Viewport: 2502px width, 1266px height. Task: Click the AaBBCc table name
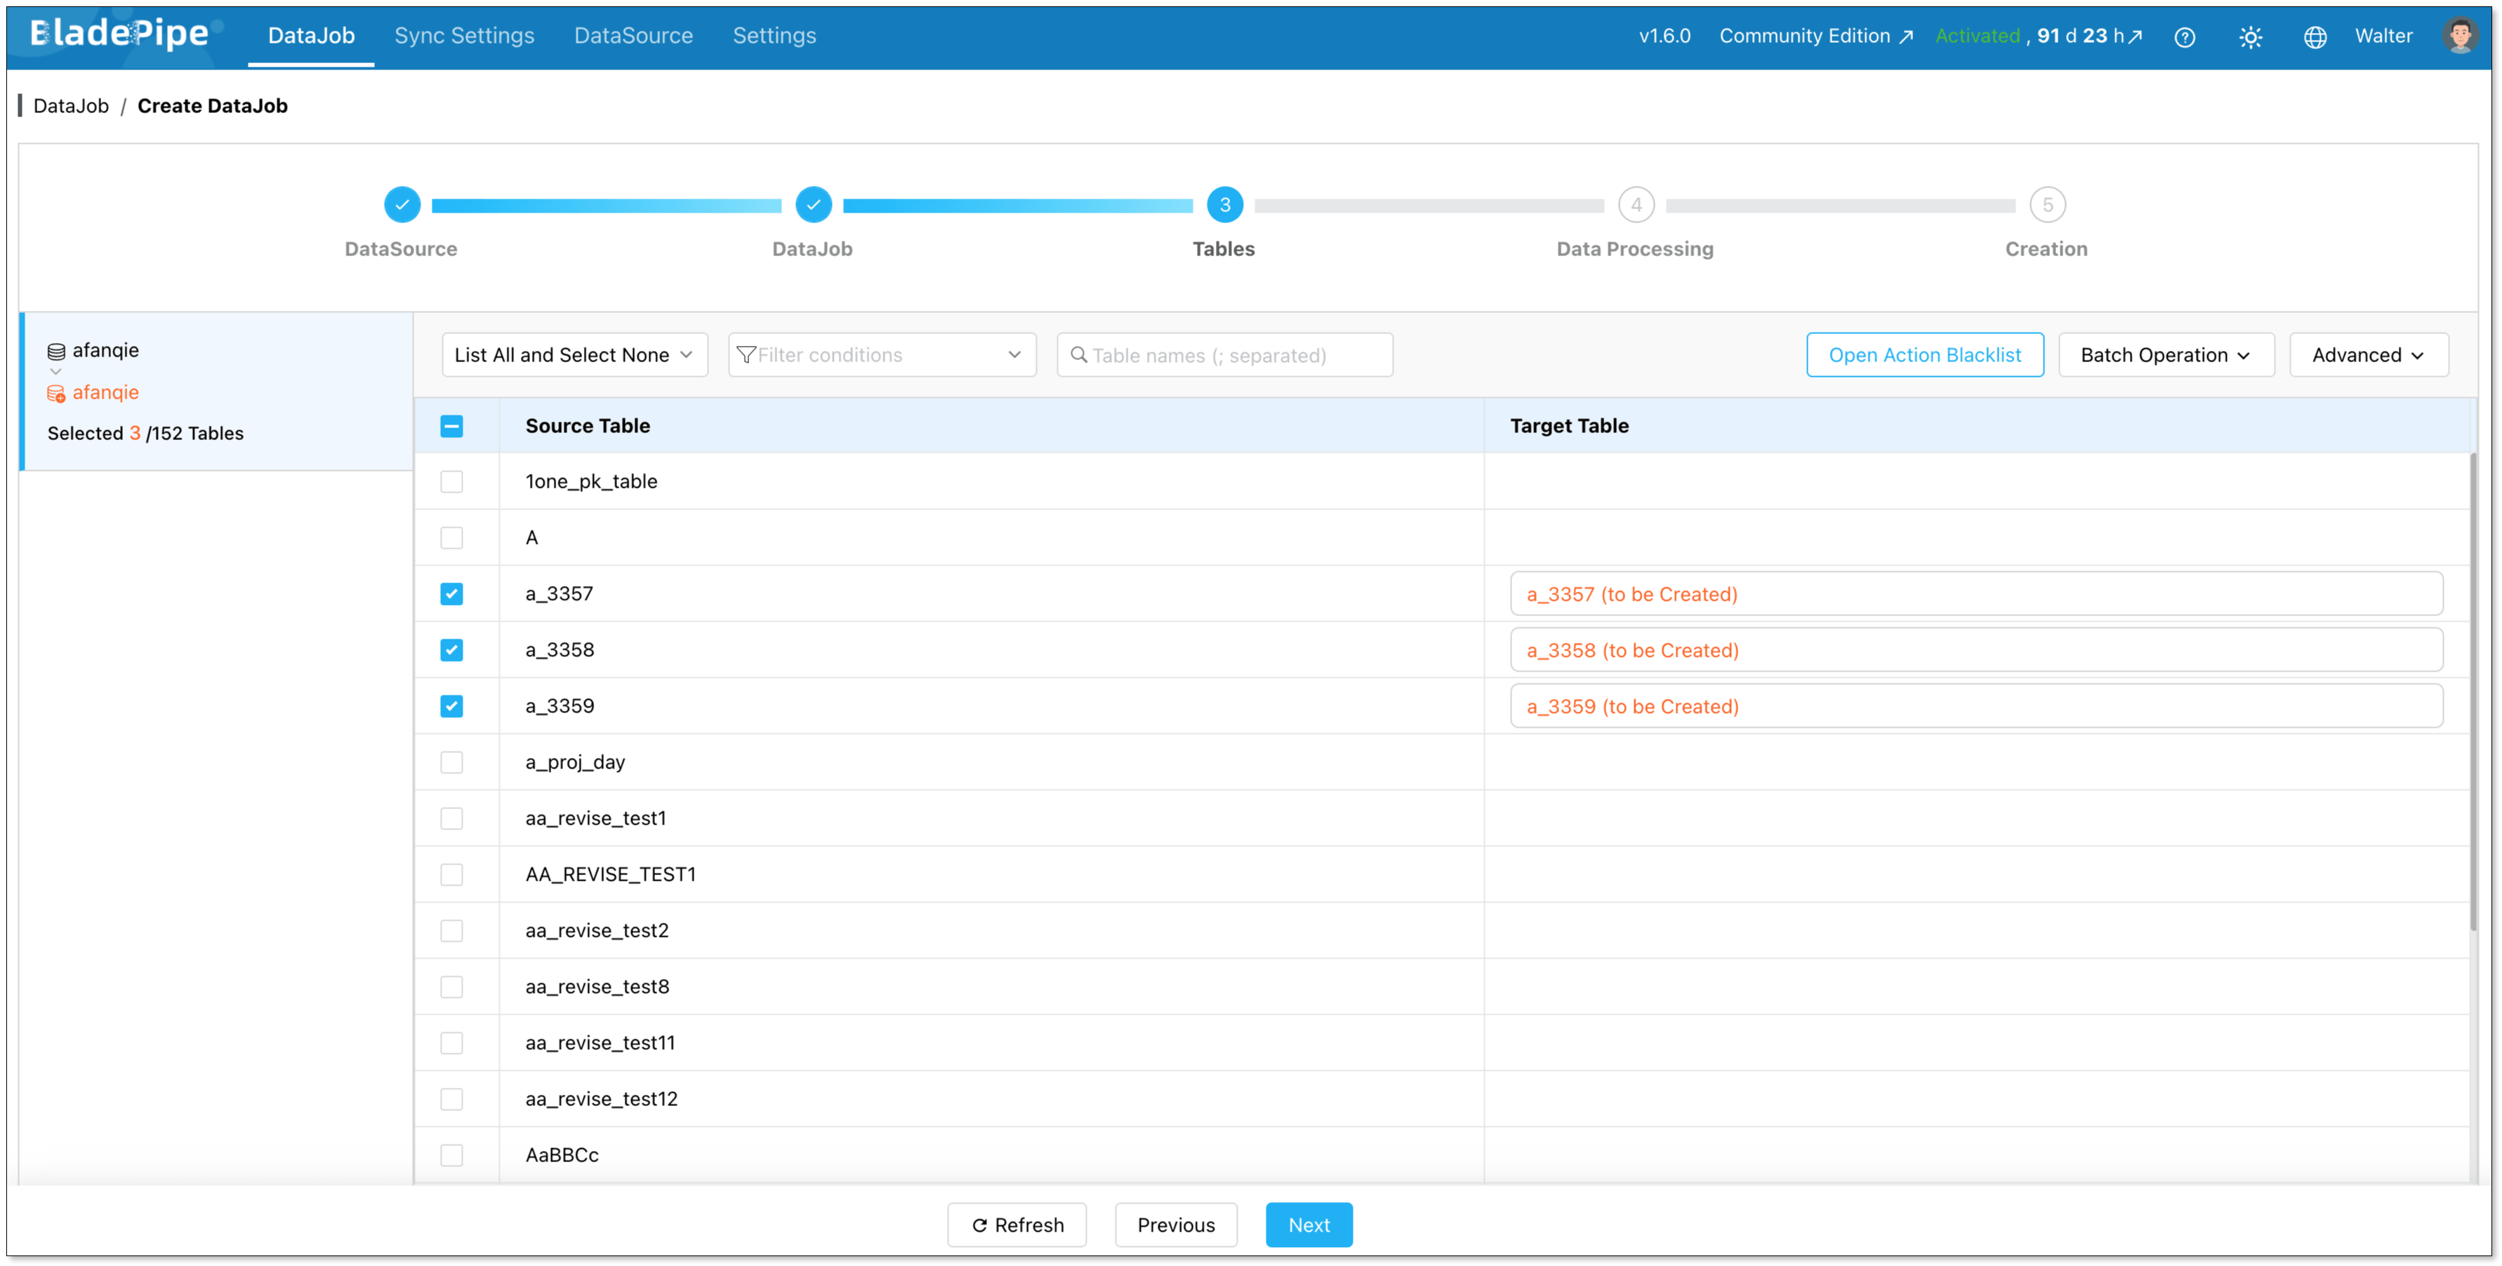coord(562,1155)
